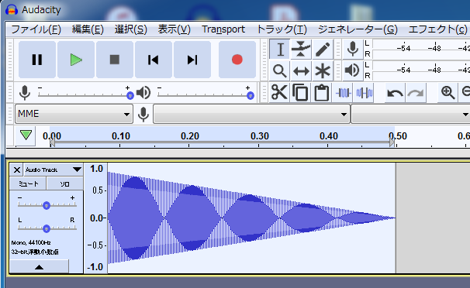Click the Trim audio icon
The image size is (470, 288).
click(x=344, y=93)
